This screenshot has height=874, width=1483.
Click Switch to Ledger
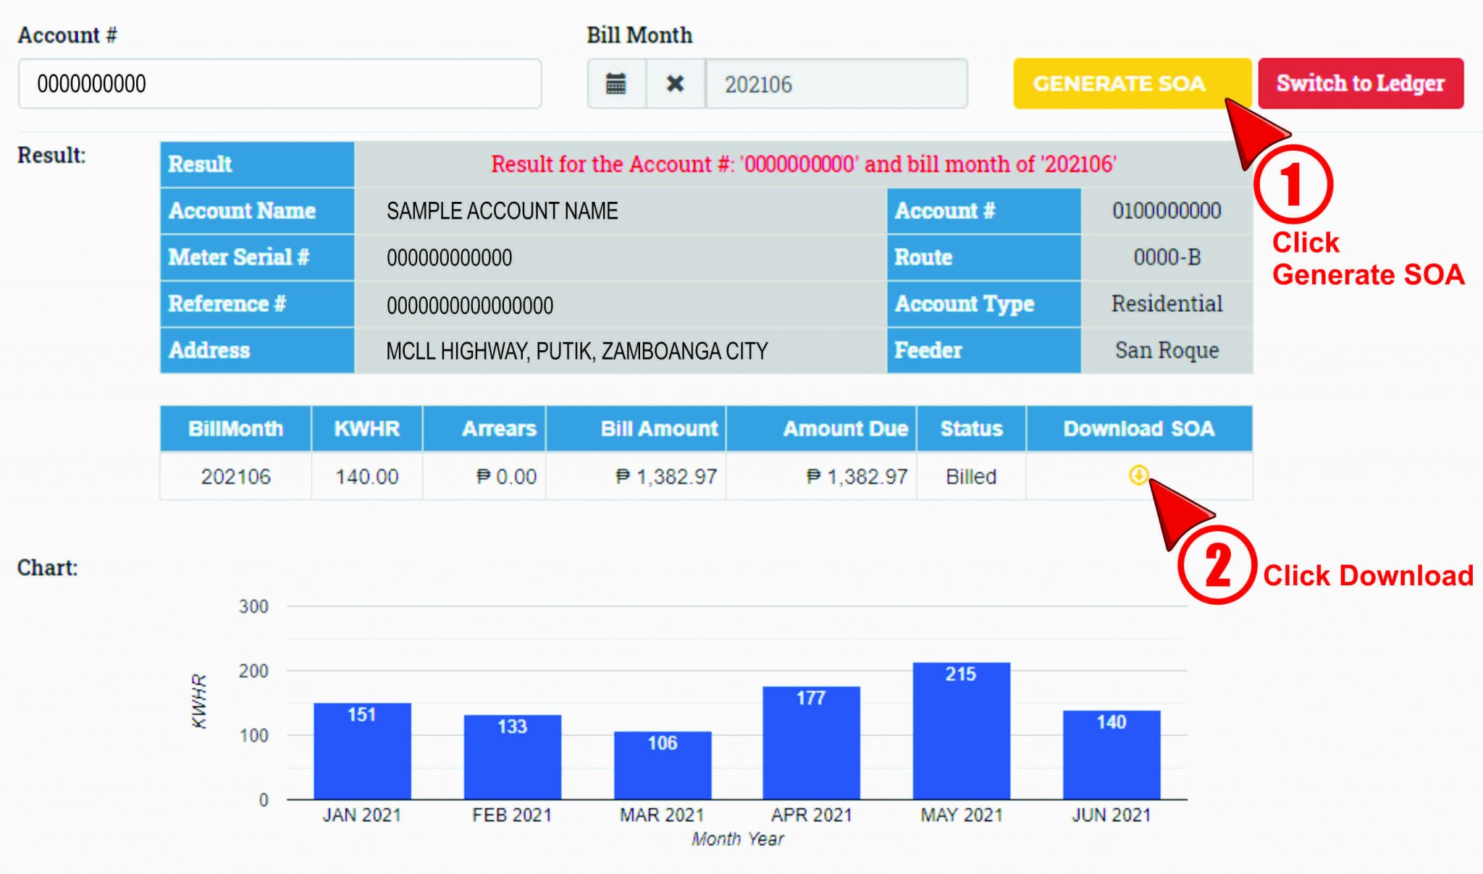1361,82
